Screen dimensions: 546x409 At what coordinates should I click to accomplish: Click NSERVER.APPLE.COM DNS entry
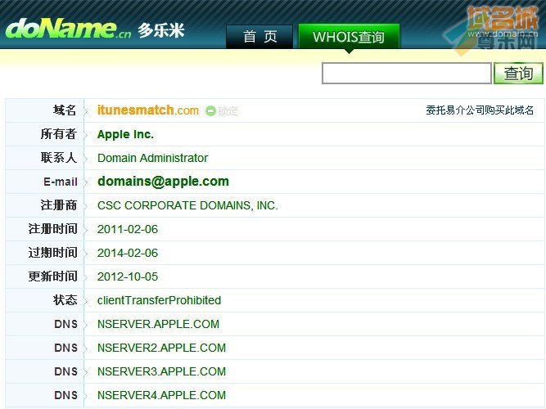[159, 324]
